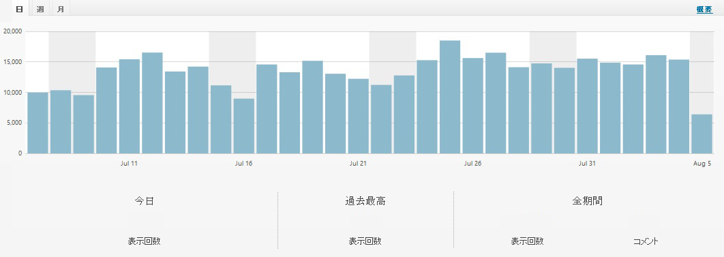This screenshot has height=257, width=724.
Task: Click the bar above the Jul 11 label
Action: click(x=130, y=106)
